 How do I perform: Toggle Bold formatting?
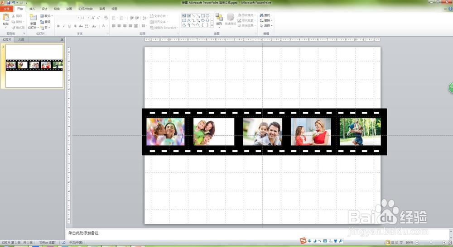pyautogui.click(x=58, y=26)
